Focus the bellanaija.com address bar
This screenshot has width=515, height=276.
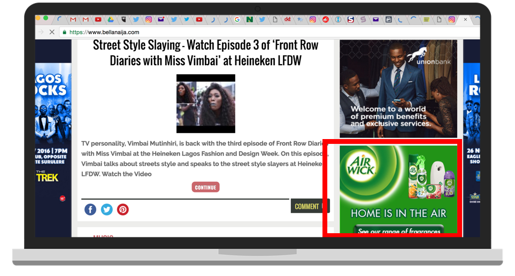click(x=268, y=32)
